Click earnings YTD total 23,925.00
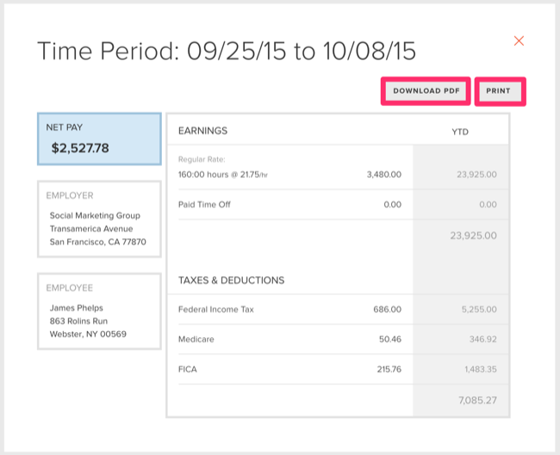This screenshot has width=560, height=455. tap(473, 236)
